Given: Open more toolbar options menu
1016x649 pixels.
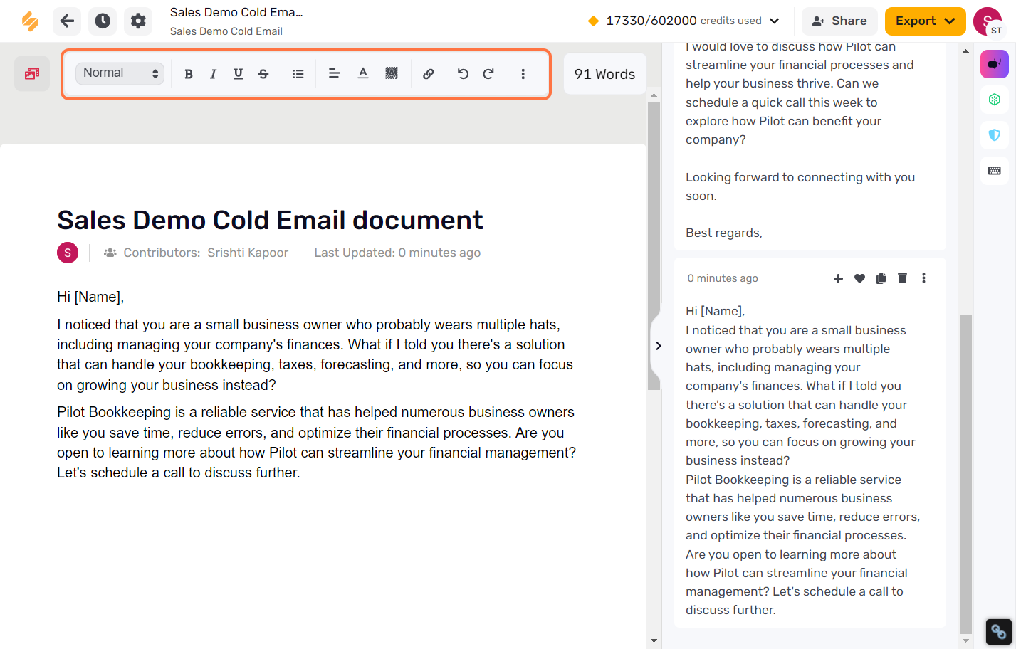Looking at the screenshot, I should coord(523,73).
